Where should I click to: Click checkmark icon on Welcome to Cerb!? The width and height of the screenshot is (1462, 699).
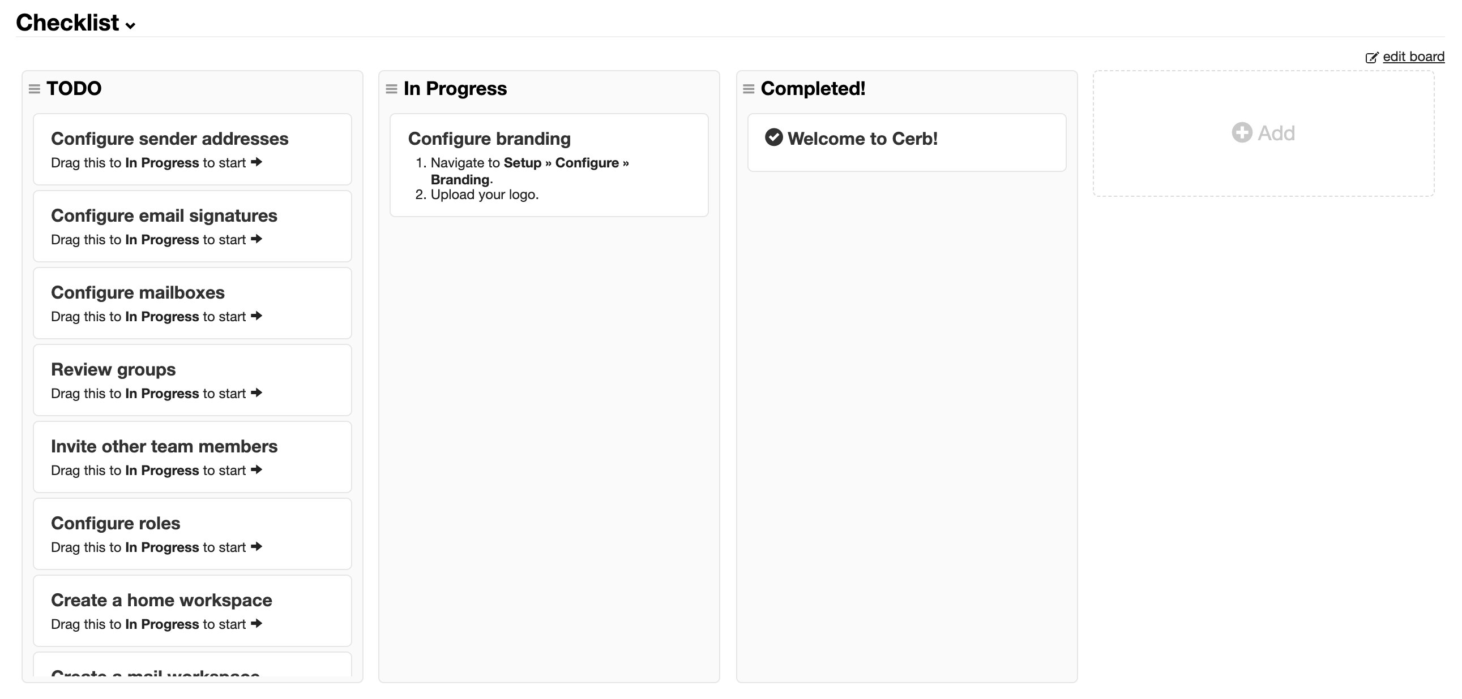773,137
